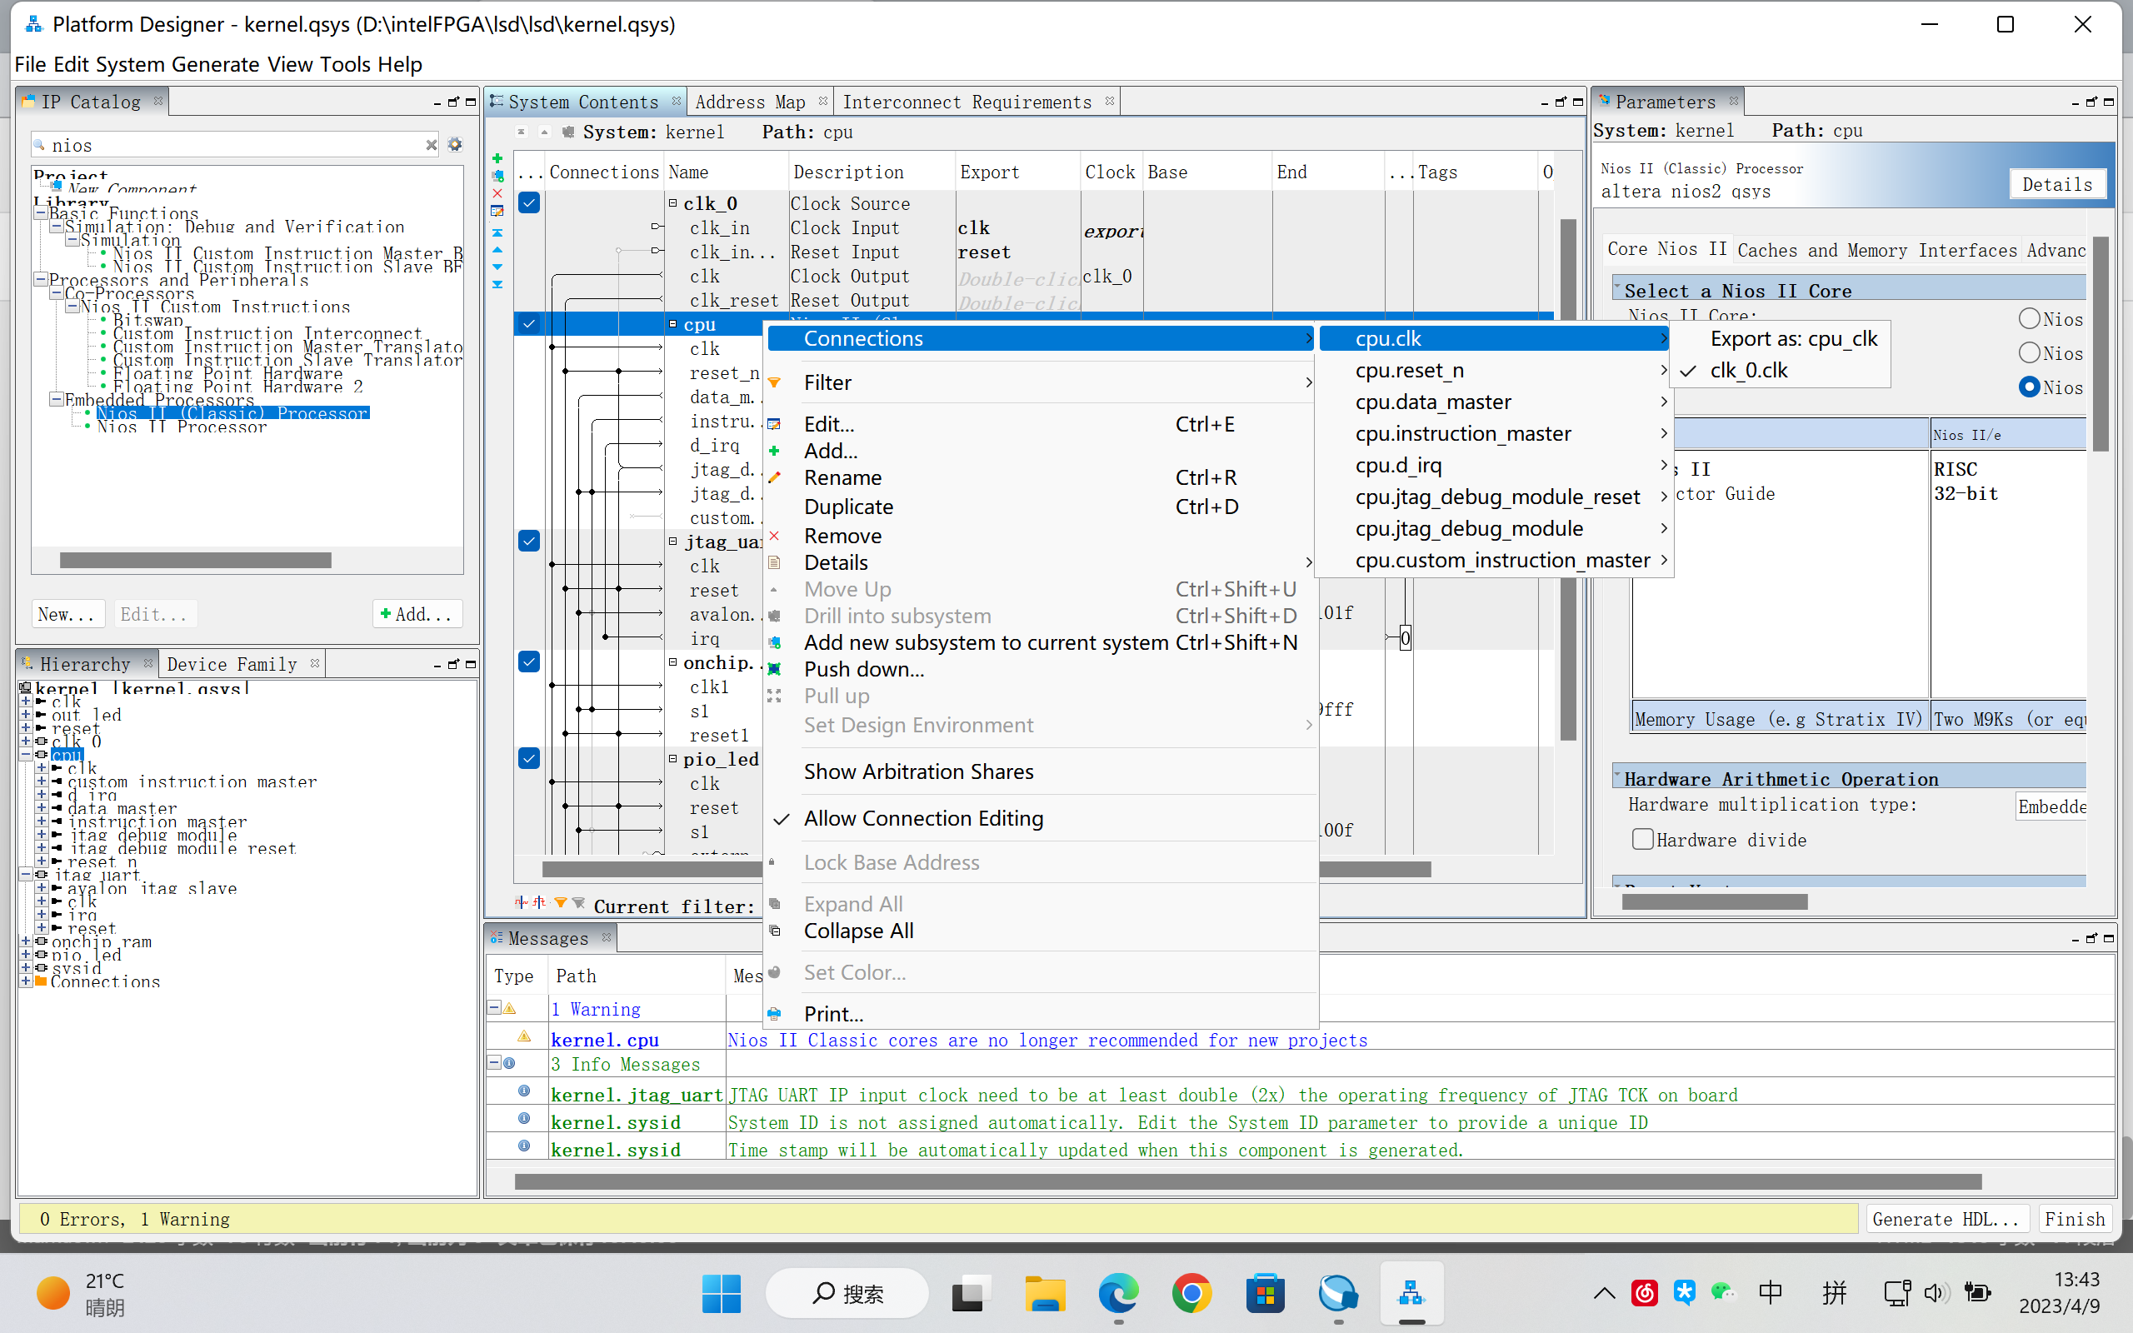Click the Details button in Parameters panel
Viewport: 2133px width, 1333px height.
click(x=2058, y=182)
